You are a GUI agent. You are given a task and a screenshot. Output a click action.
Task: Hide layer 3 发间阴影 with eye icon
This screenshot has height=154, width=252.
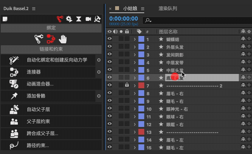110,54
